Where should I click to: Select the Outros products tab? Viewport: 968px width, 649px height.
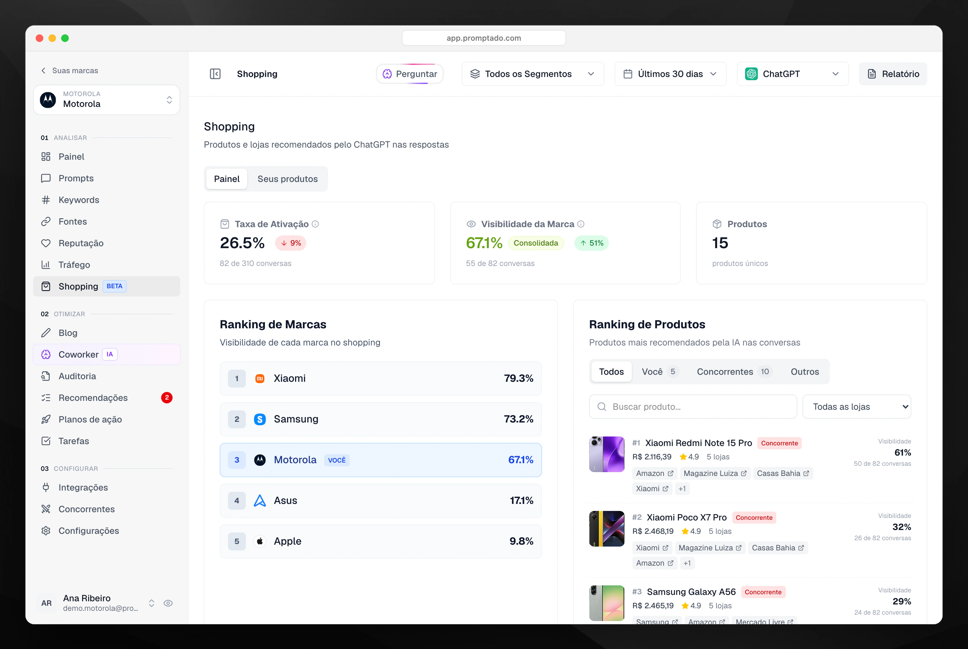coord(804,372)
